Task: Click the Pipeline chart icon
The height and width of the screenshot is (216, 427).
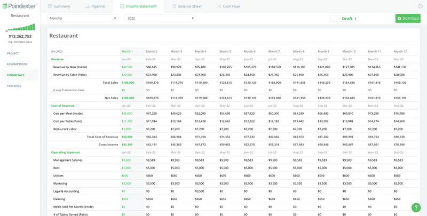Action: (x=88, y=6)
